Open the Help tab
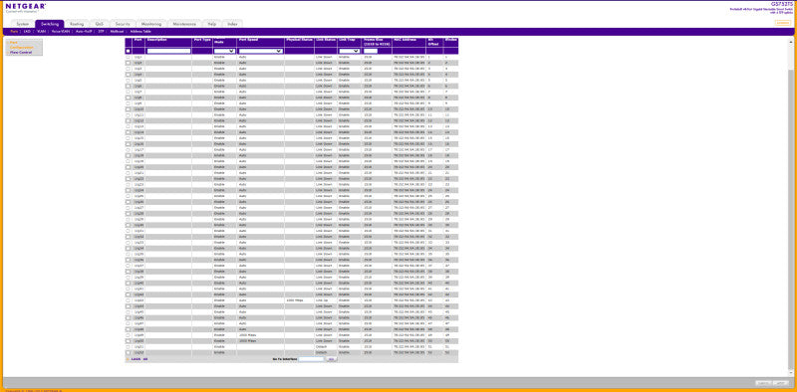Image resolution: width=797 pixels, height=392 pixels. pos(211,24)
